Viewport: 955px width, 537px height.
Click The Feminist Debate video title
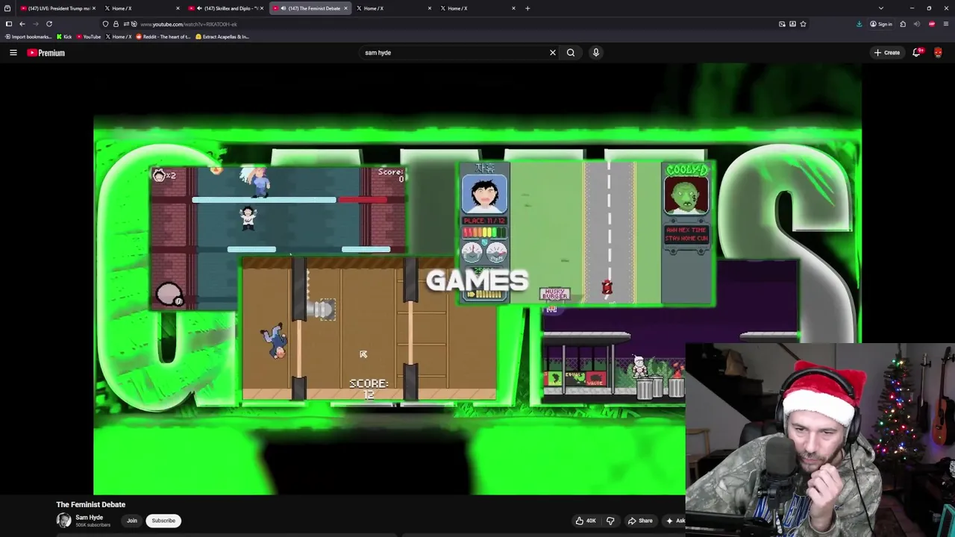[x=91, y=504]
